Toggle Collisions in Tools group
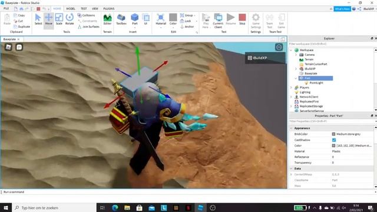This screenshot has height=212, width=377. (87, 15)
